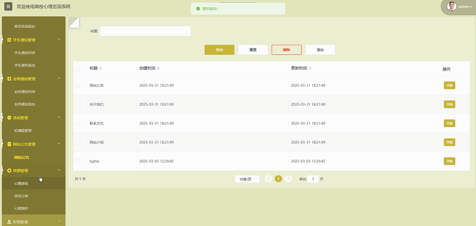Click the 查询 search button
The width and height of the screenshot is (476, 226).
[x=219, y=50]
